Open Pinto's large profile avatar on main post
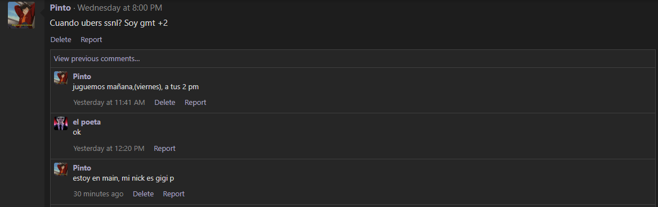658x207 pixels. 21,15
